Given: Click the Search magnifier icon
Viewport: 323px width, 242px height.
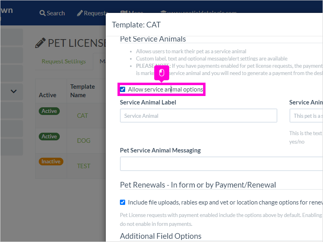Looking at the screenshot, I should click(42, 13).
